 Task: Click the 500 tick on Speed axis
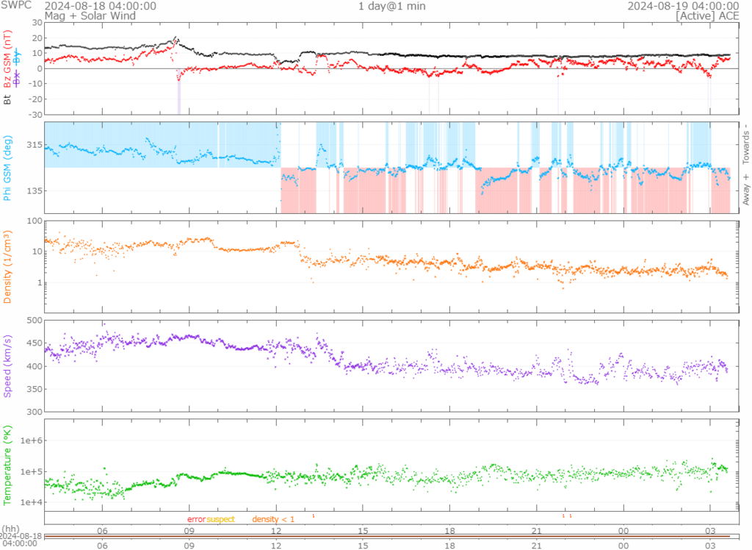click(x=35, y=321)
